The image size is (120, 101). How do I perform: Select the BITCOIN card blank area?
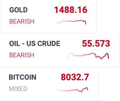coord(42,95)
